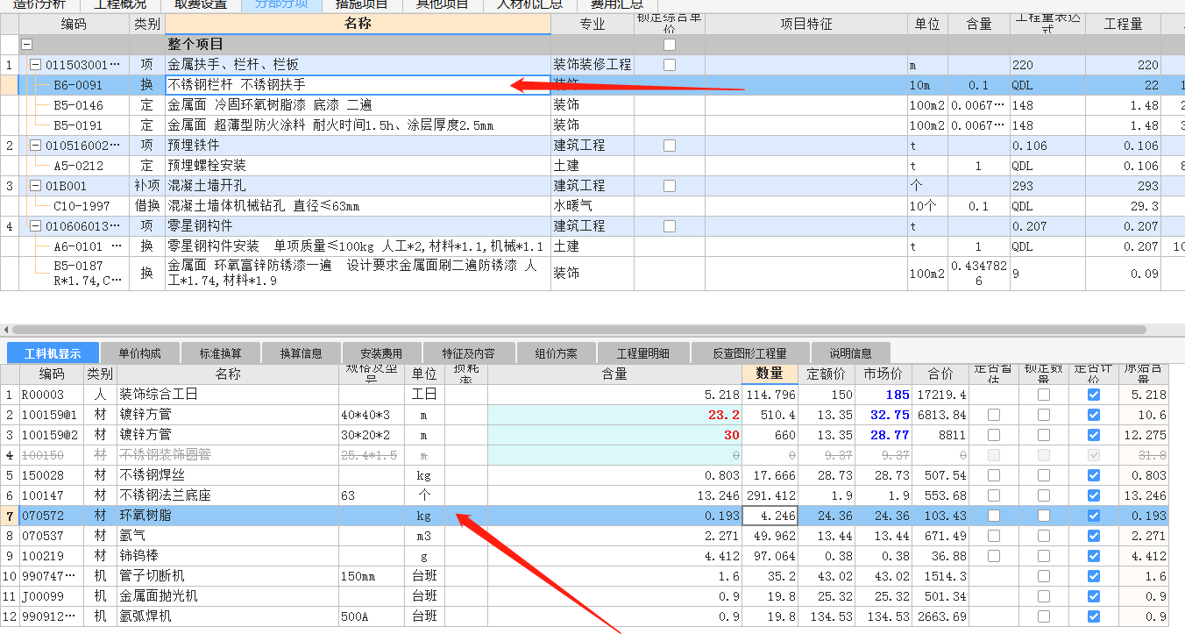Open the 安装费用 tab
This screenshot has height=641, width=1185.
[382, 353]
